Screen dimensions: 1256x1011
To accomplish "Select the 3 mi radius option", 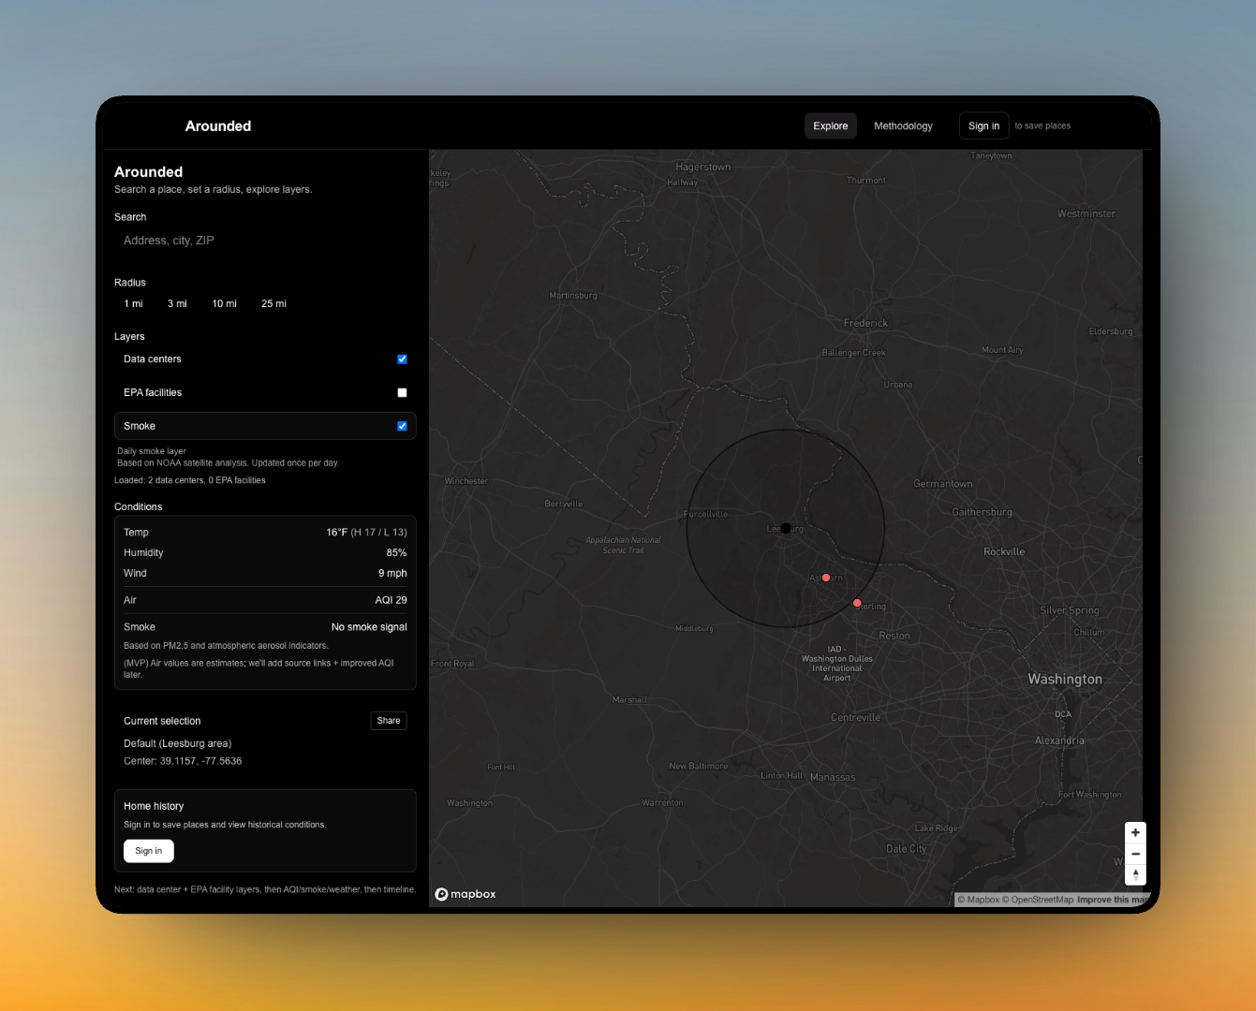I will pyautogui.click(x=177, y=303).
